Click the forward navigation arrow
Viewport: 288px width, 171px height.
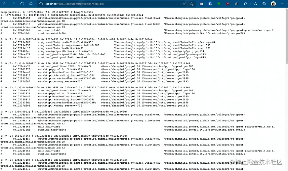pos(13,4)
